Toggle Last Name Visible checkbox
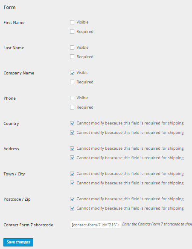Viewport: 192px width, 249px height. click(72, 47)
